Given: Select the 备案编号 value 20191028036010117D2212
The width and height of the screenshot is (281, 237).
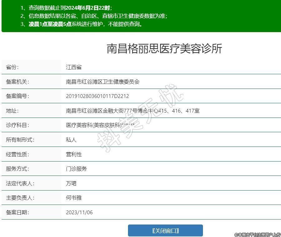Looking at the screenshot, I should (97, 96).
